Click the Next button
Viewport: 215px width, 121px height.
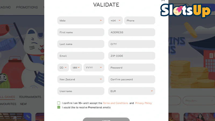pyautogui.click(x=106, y=119)
